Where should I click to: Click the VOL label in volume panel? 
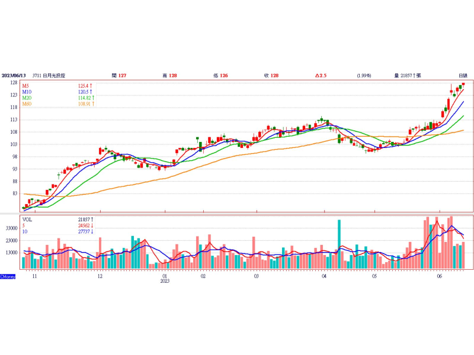pos(28,219)
